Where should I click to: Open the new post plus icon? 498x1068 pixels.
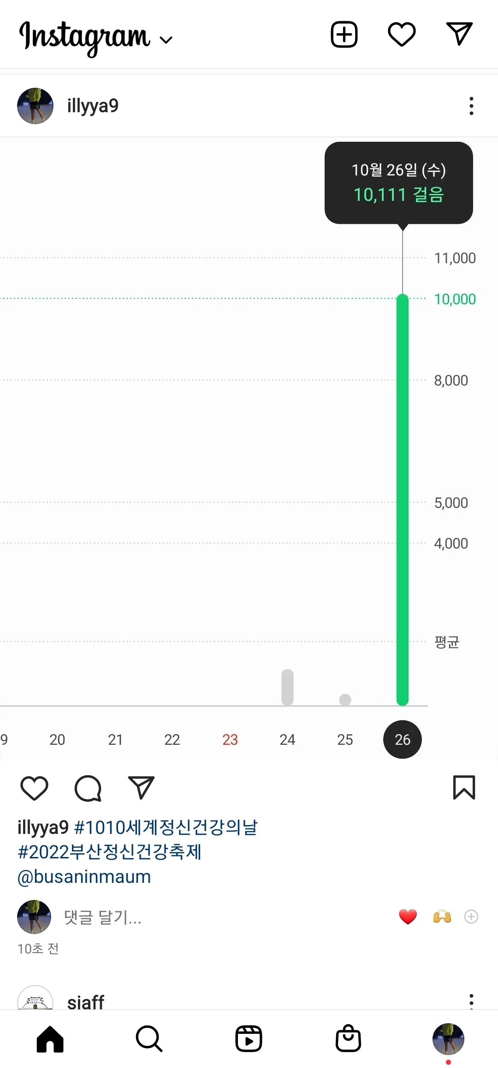344,35
